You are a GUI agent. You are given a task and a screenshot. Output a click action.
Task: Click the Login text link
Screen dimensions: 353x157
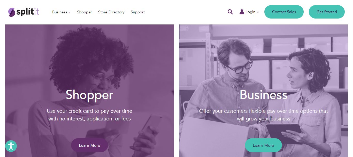tap(250, 12)
